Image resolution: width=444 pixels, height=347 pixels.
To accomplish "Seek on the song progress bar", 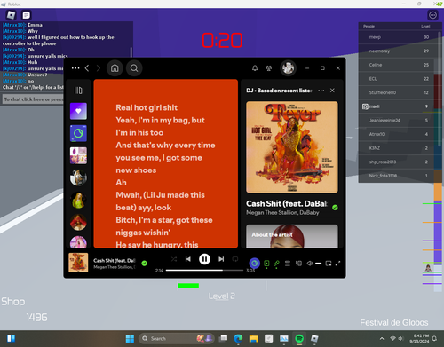I will (x=204, y=270).
